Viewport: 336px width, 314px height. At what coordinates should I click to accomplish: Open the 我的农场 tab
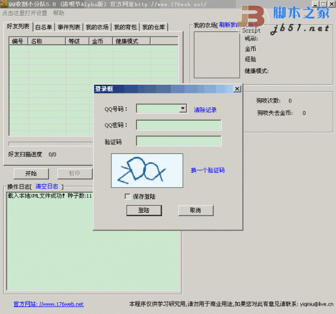[x=97, y=27]
